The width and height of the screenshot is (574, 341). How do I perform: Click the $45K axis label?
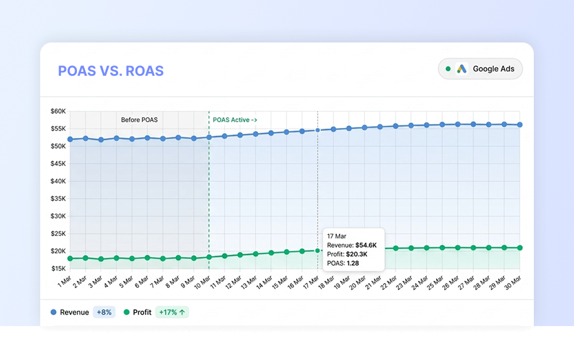click(x=58, y=164)
